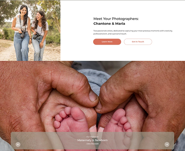The image size is (185, 151).
Task: Advance to the next package slide arrow
Action: click(x=167, y=144)
